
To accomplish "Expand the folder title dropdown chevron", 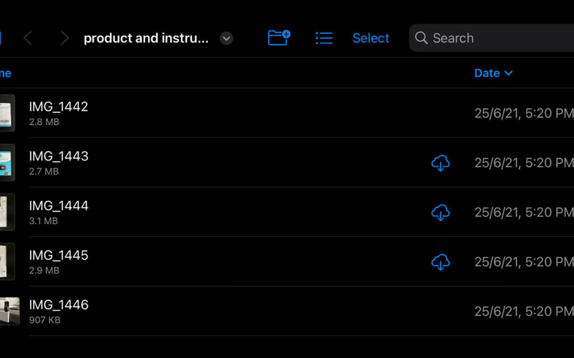I will [226, 38].
